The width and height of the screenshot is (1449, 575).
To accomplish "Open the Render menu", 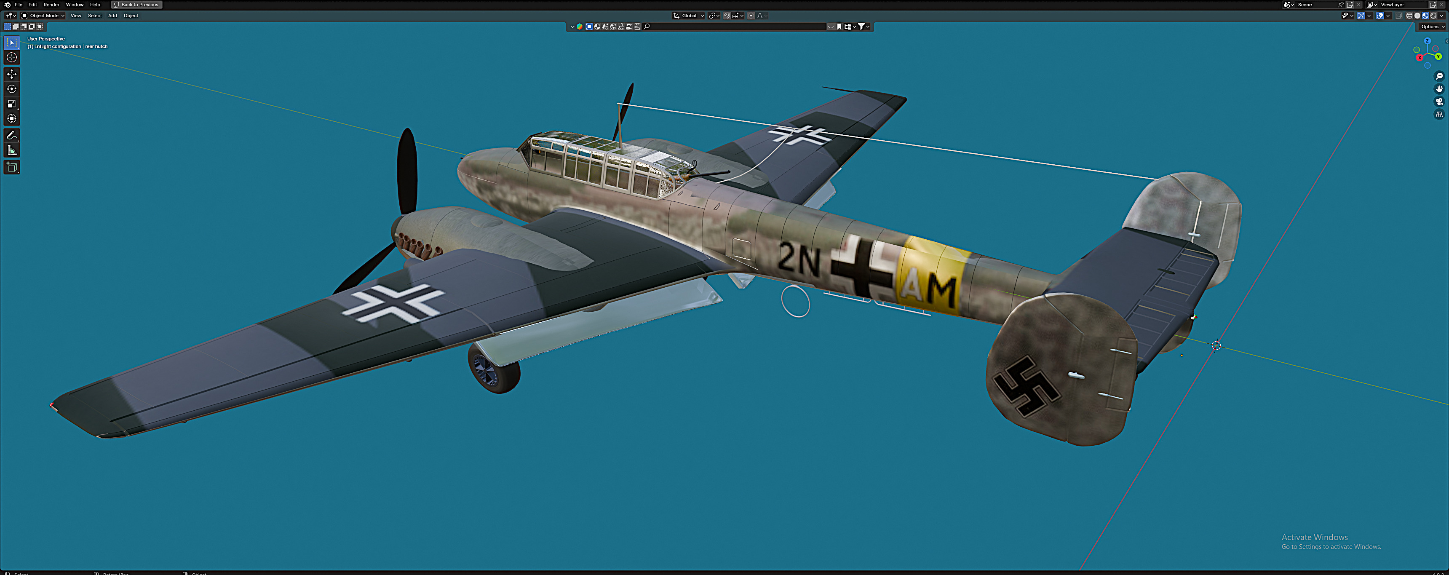I will [x=51, y=5].
